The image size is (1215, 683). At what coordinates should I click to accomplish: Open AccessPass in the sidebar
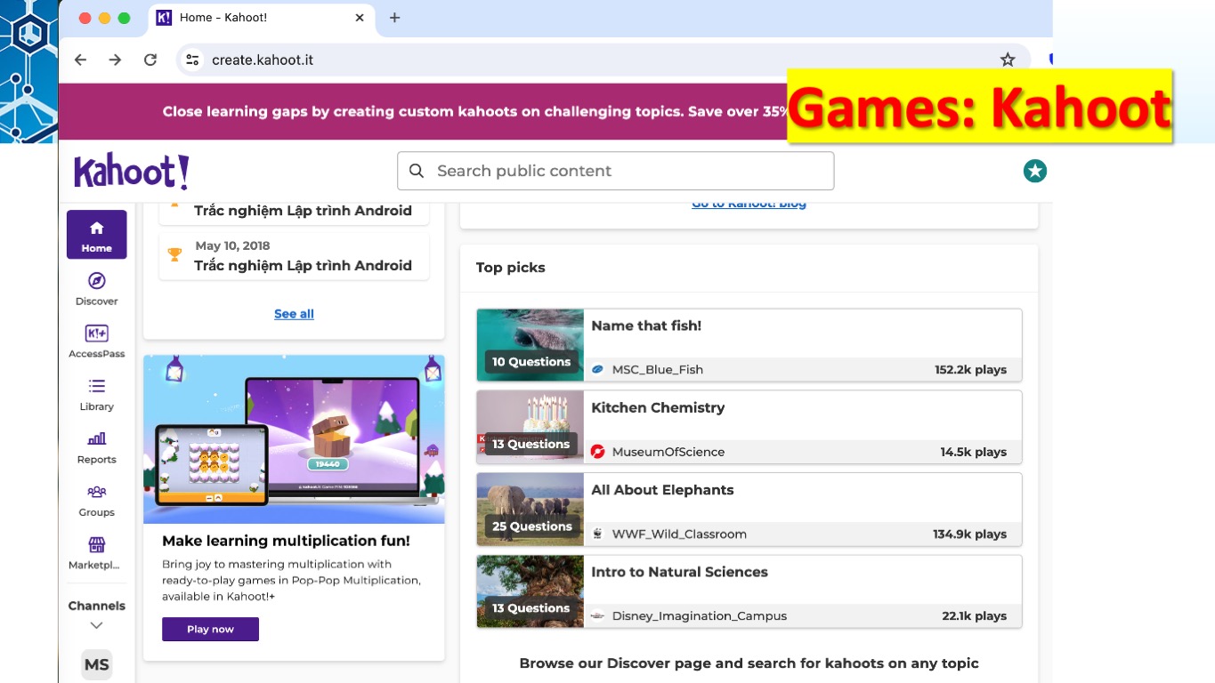click(x=96, y=334)
